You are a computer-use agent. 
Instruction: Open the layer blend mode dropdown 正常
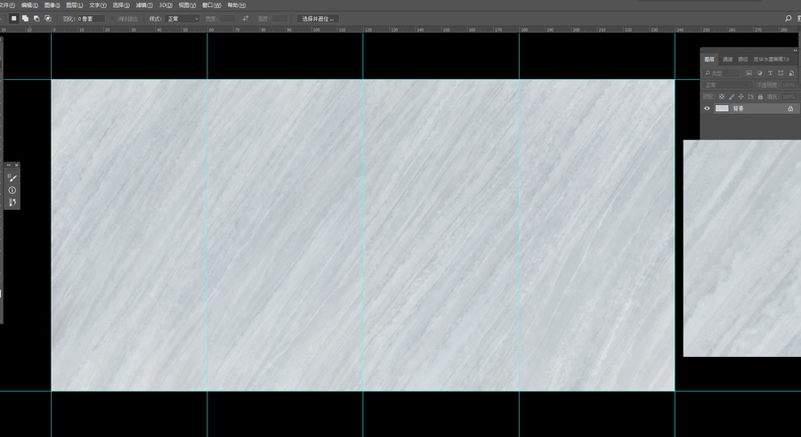coord(727,85)
